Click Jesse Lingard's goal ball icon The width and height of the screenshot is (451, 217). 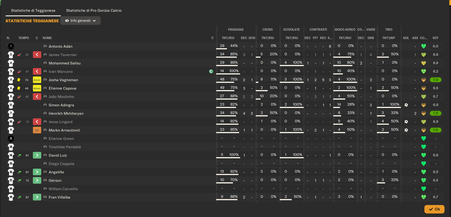[406, 122]
